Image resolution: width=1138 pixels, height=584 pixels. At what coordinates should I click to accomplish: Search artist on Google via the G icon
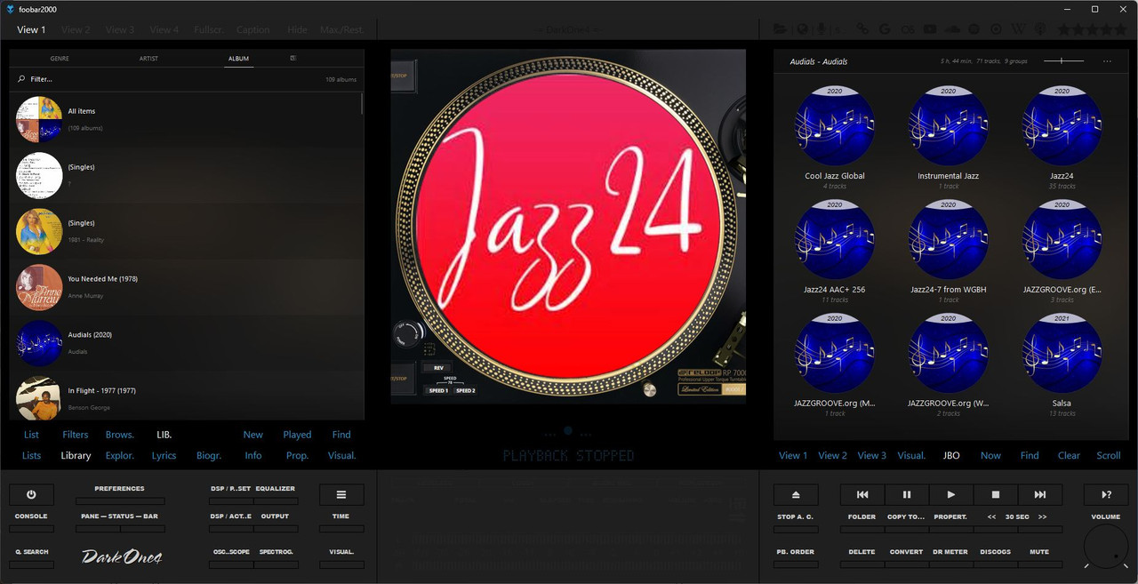pyautogui.click(x=885, y=29)
